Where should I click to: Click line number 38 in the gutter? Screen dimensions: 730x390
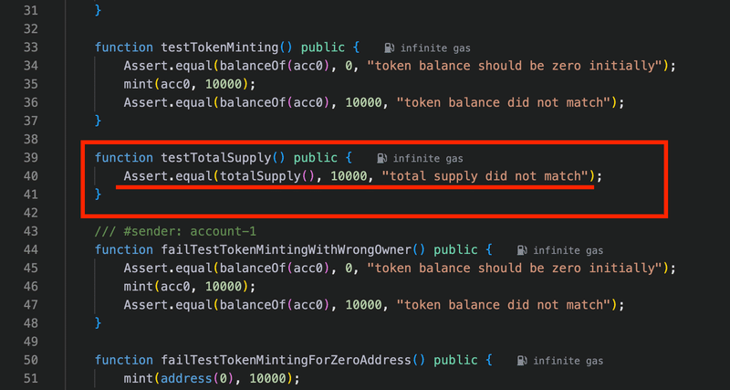(30, 140)
